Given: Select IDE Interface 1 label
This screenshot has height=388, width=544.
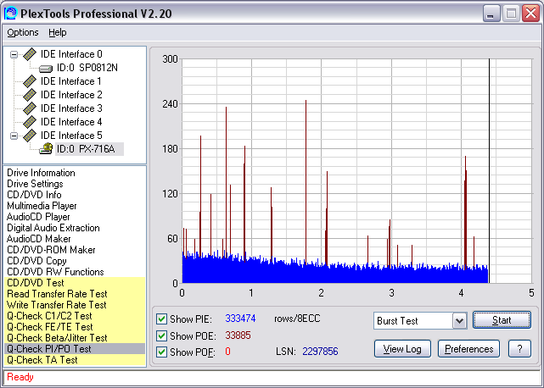Looking at the screenshot, I should tap(71, 81).
